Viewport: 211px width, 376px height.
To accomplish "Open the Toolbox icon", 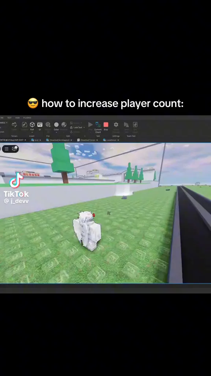I will tap(25, 124).
